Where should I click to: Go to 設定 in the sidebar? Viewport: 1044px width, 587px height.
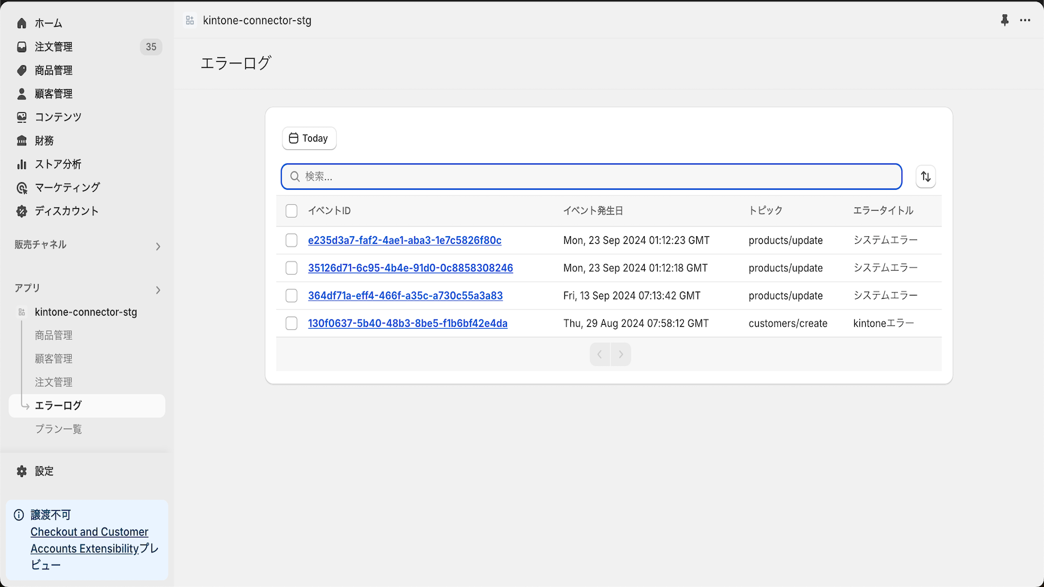coord(44,471)
